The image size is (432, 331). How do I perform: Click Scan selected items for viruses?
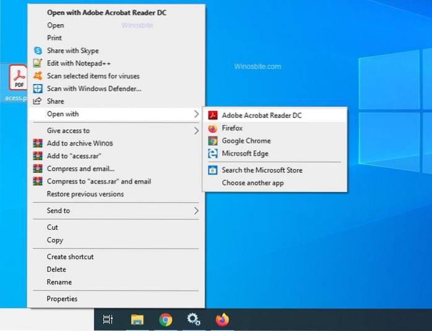[93, 76]
